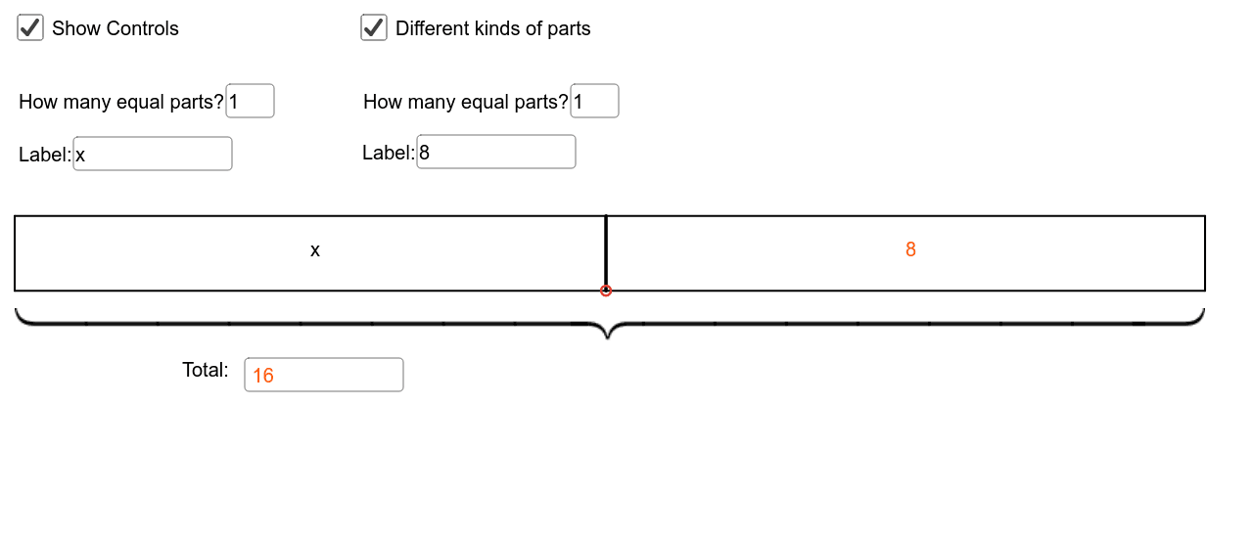Toggle the Different kinds of parts checkbox
This screenshot has width=1253, height=540.
[x=374, y=27]
